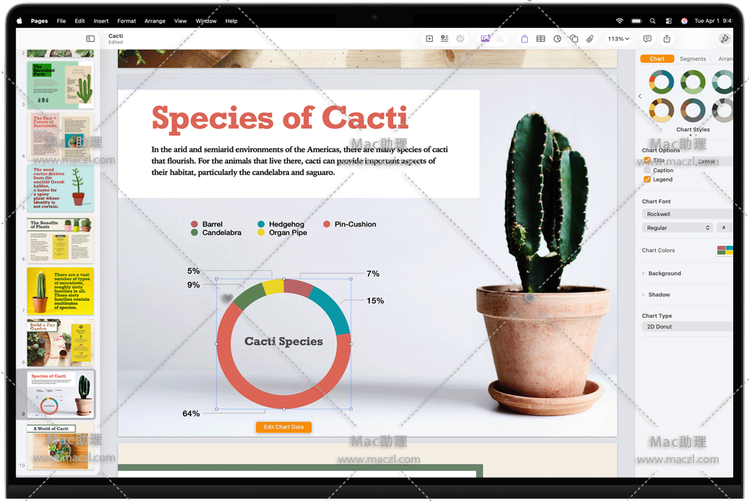Enable the Caption checkbox
Screen dimensions: 749x501
pos(647,171)
